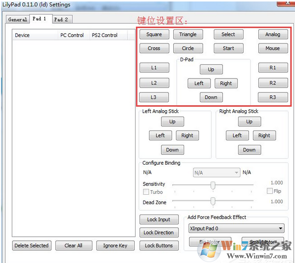Click the Start button
Screen dimensions: 295x263
[x=228, y=48]
